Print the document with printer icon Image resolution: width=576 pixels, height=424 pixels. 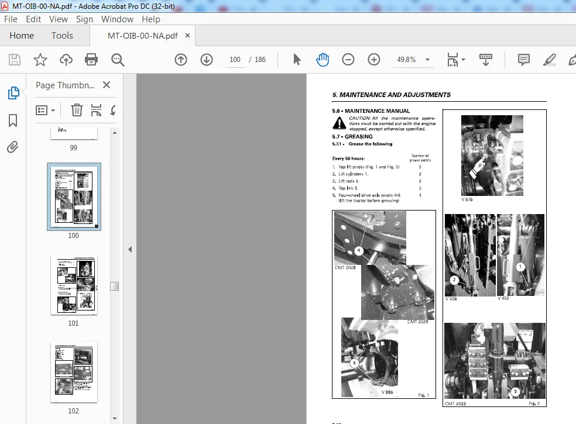tap(91, 60)
